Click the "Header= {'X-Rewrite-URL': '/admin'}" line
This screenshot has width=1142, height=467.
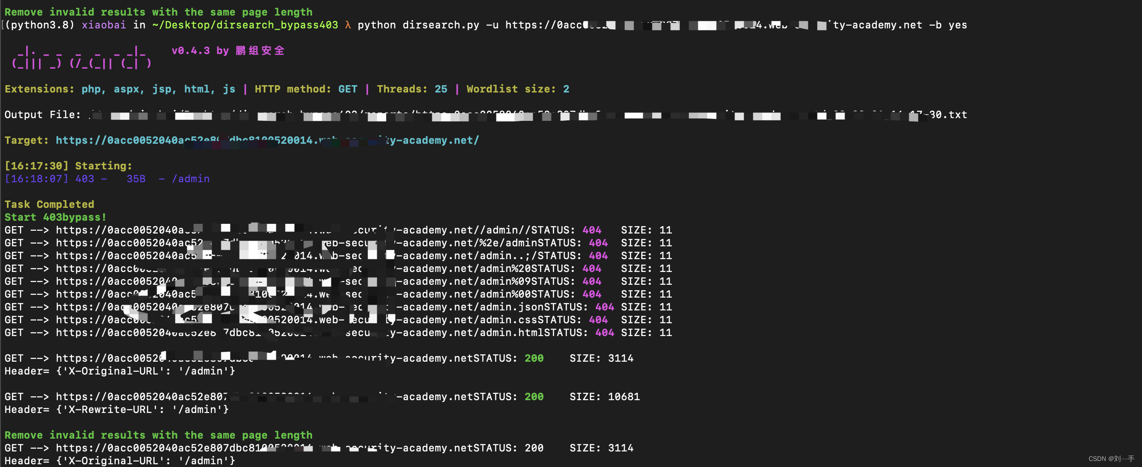[x=116, y=410]
